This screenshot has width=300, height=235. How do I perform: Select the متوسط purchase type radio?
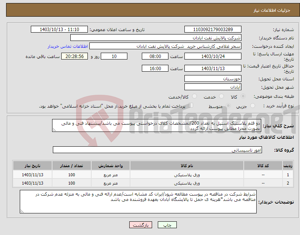228,106
